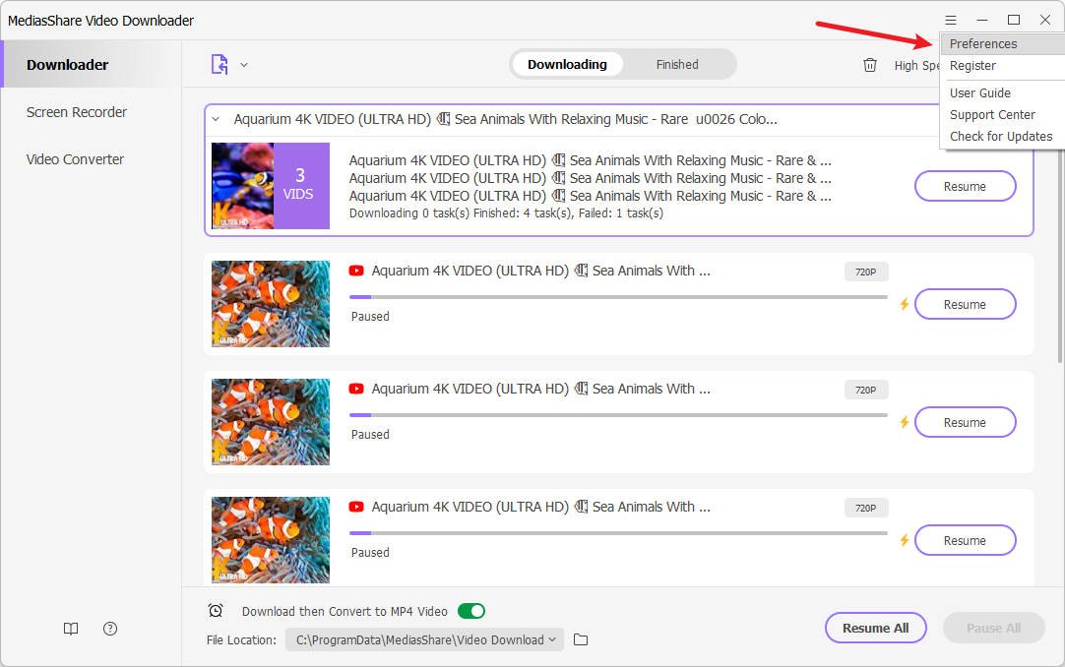Open the download folder icon
Viewport: 1065px width, 667px height.
(581, 640)
